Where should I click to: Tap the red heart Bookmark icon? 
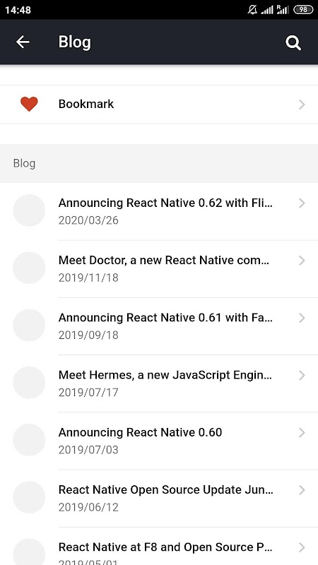[29, 104]
